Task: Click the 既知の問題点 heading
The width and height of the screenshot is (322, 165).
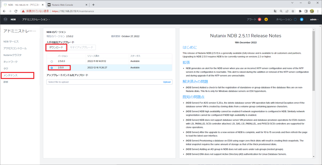Action: [193, 97]
